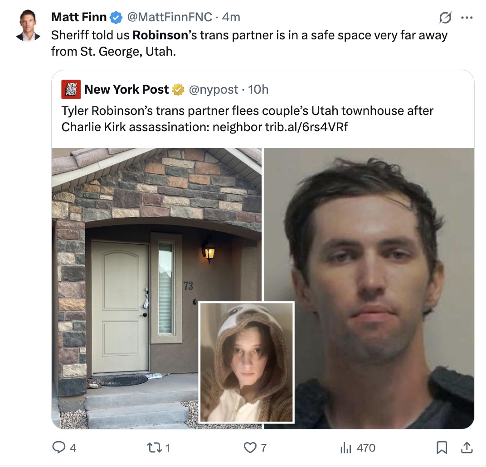Like the post with the heart icon

250,448
